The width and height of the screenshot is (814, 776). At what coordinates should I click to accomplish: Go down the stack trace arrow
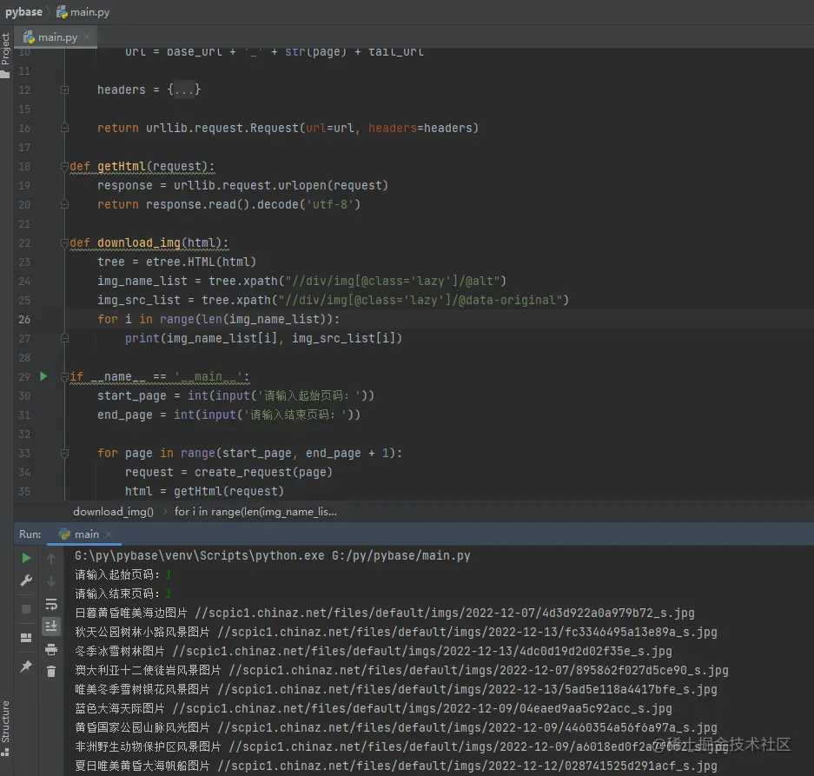51,581
